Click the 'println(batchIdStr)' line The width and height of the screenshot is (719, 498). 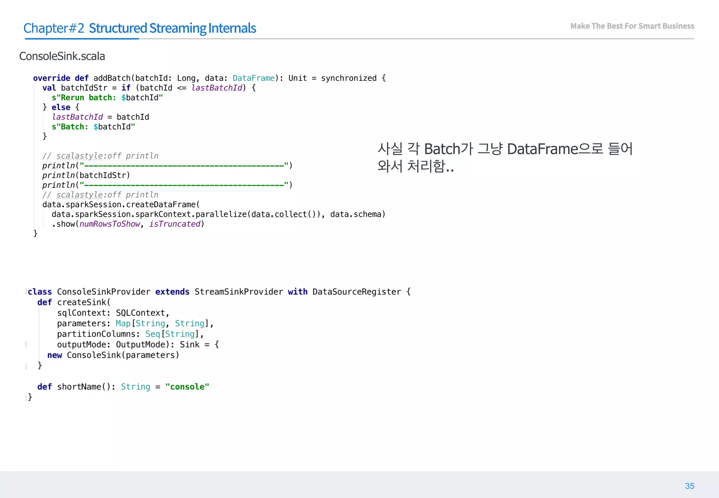86,175
